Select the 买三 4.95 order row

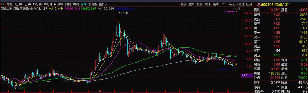click(280, 46)
